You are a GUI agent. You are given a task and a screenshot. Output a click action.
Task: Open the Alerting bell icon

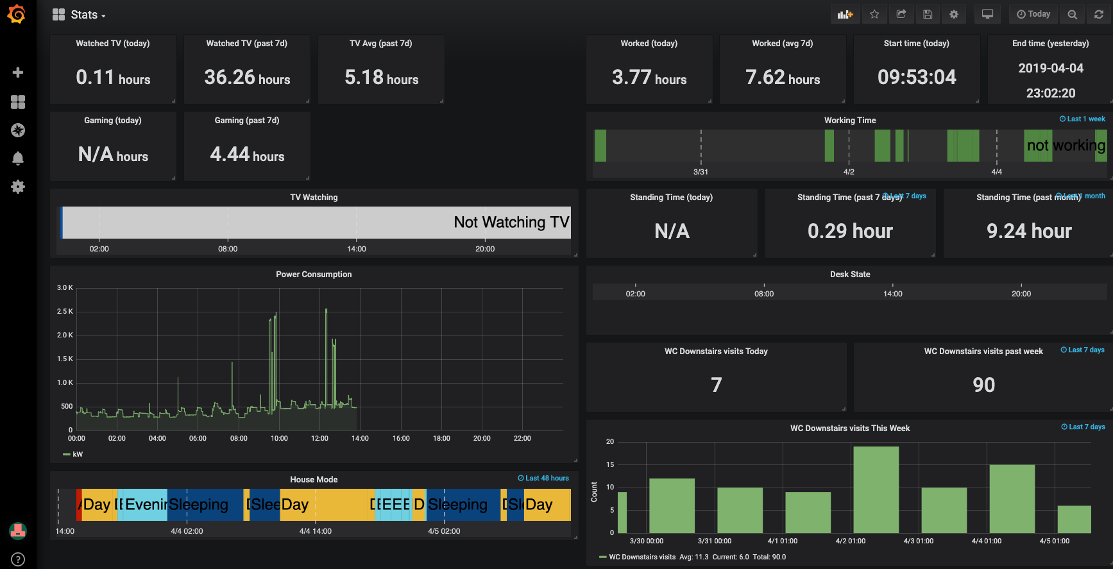coord(18,158)
